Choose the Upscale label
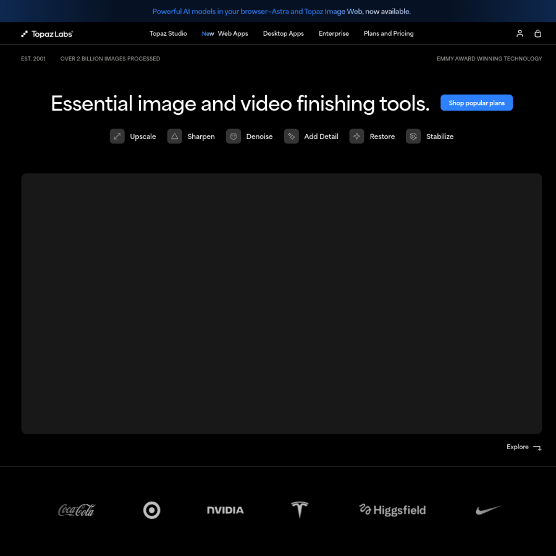556x556 pixels. [x=143, y=137]
